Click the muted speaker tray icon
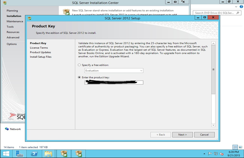This screenshot has height=158, width=244. point(221,154)
